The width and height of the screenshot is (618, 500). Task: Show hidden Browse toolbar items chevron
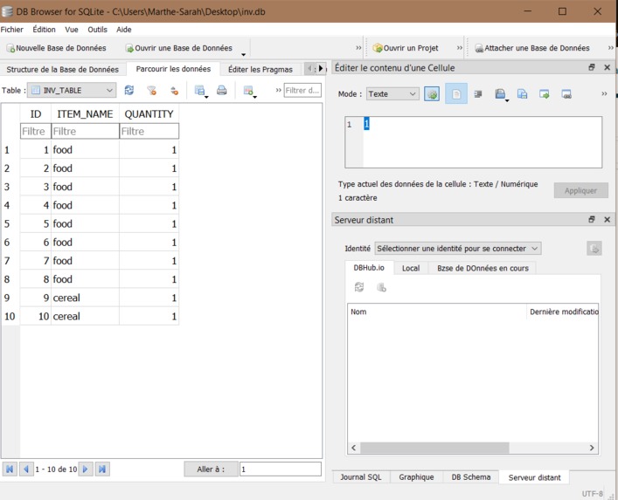pos(278,90)
